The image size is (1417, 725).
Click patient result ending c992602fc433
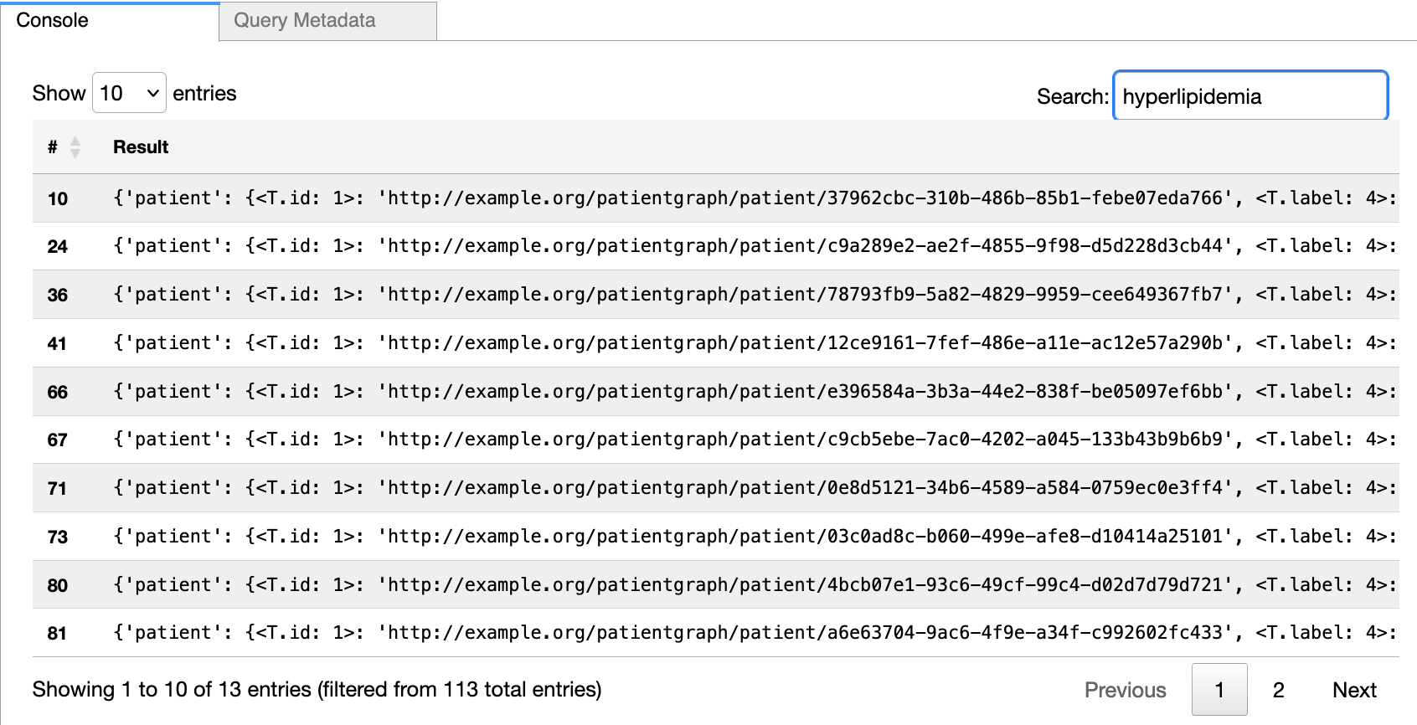pyautogui.click(x=755, y=633)
